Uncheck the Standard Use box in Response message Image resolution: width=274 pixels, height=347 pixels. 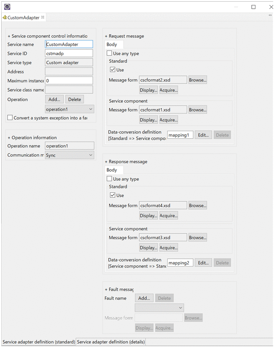pos(113,195)
